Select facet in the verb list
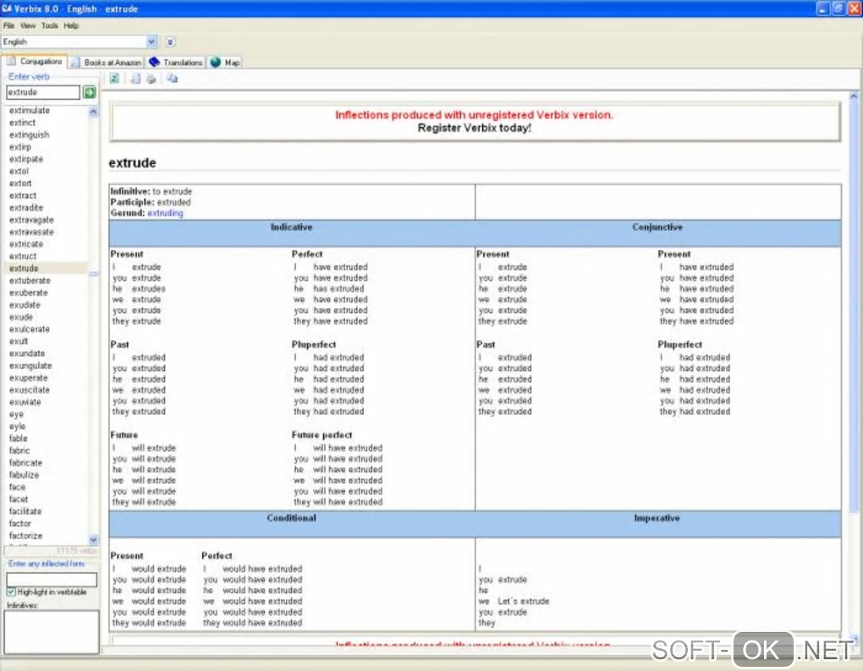 (x=18, y=499)
